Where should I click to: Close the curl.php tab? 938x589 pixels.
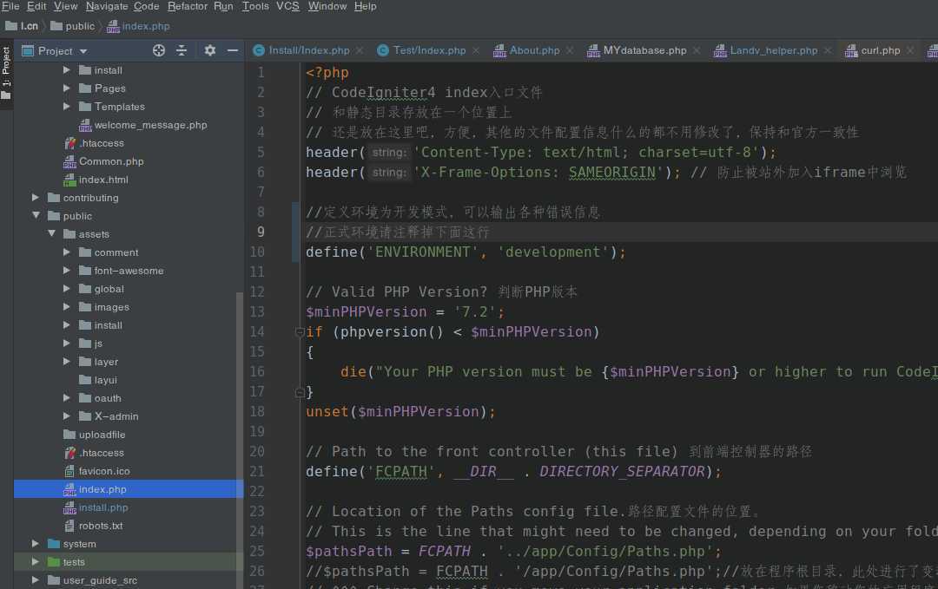910,51
